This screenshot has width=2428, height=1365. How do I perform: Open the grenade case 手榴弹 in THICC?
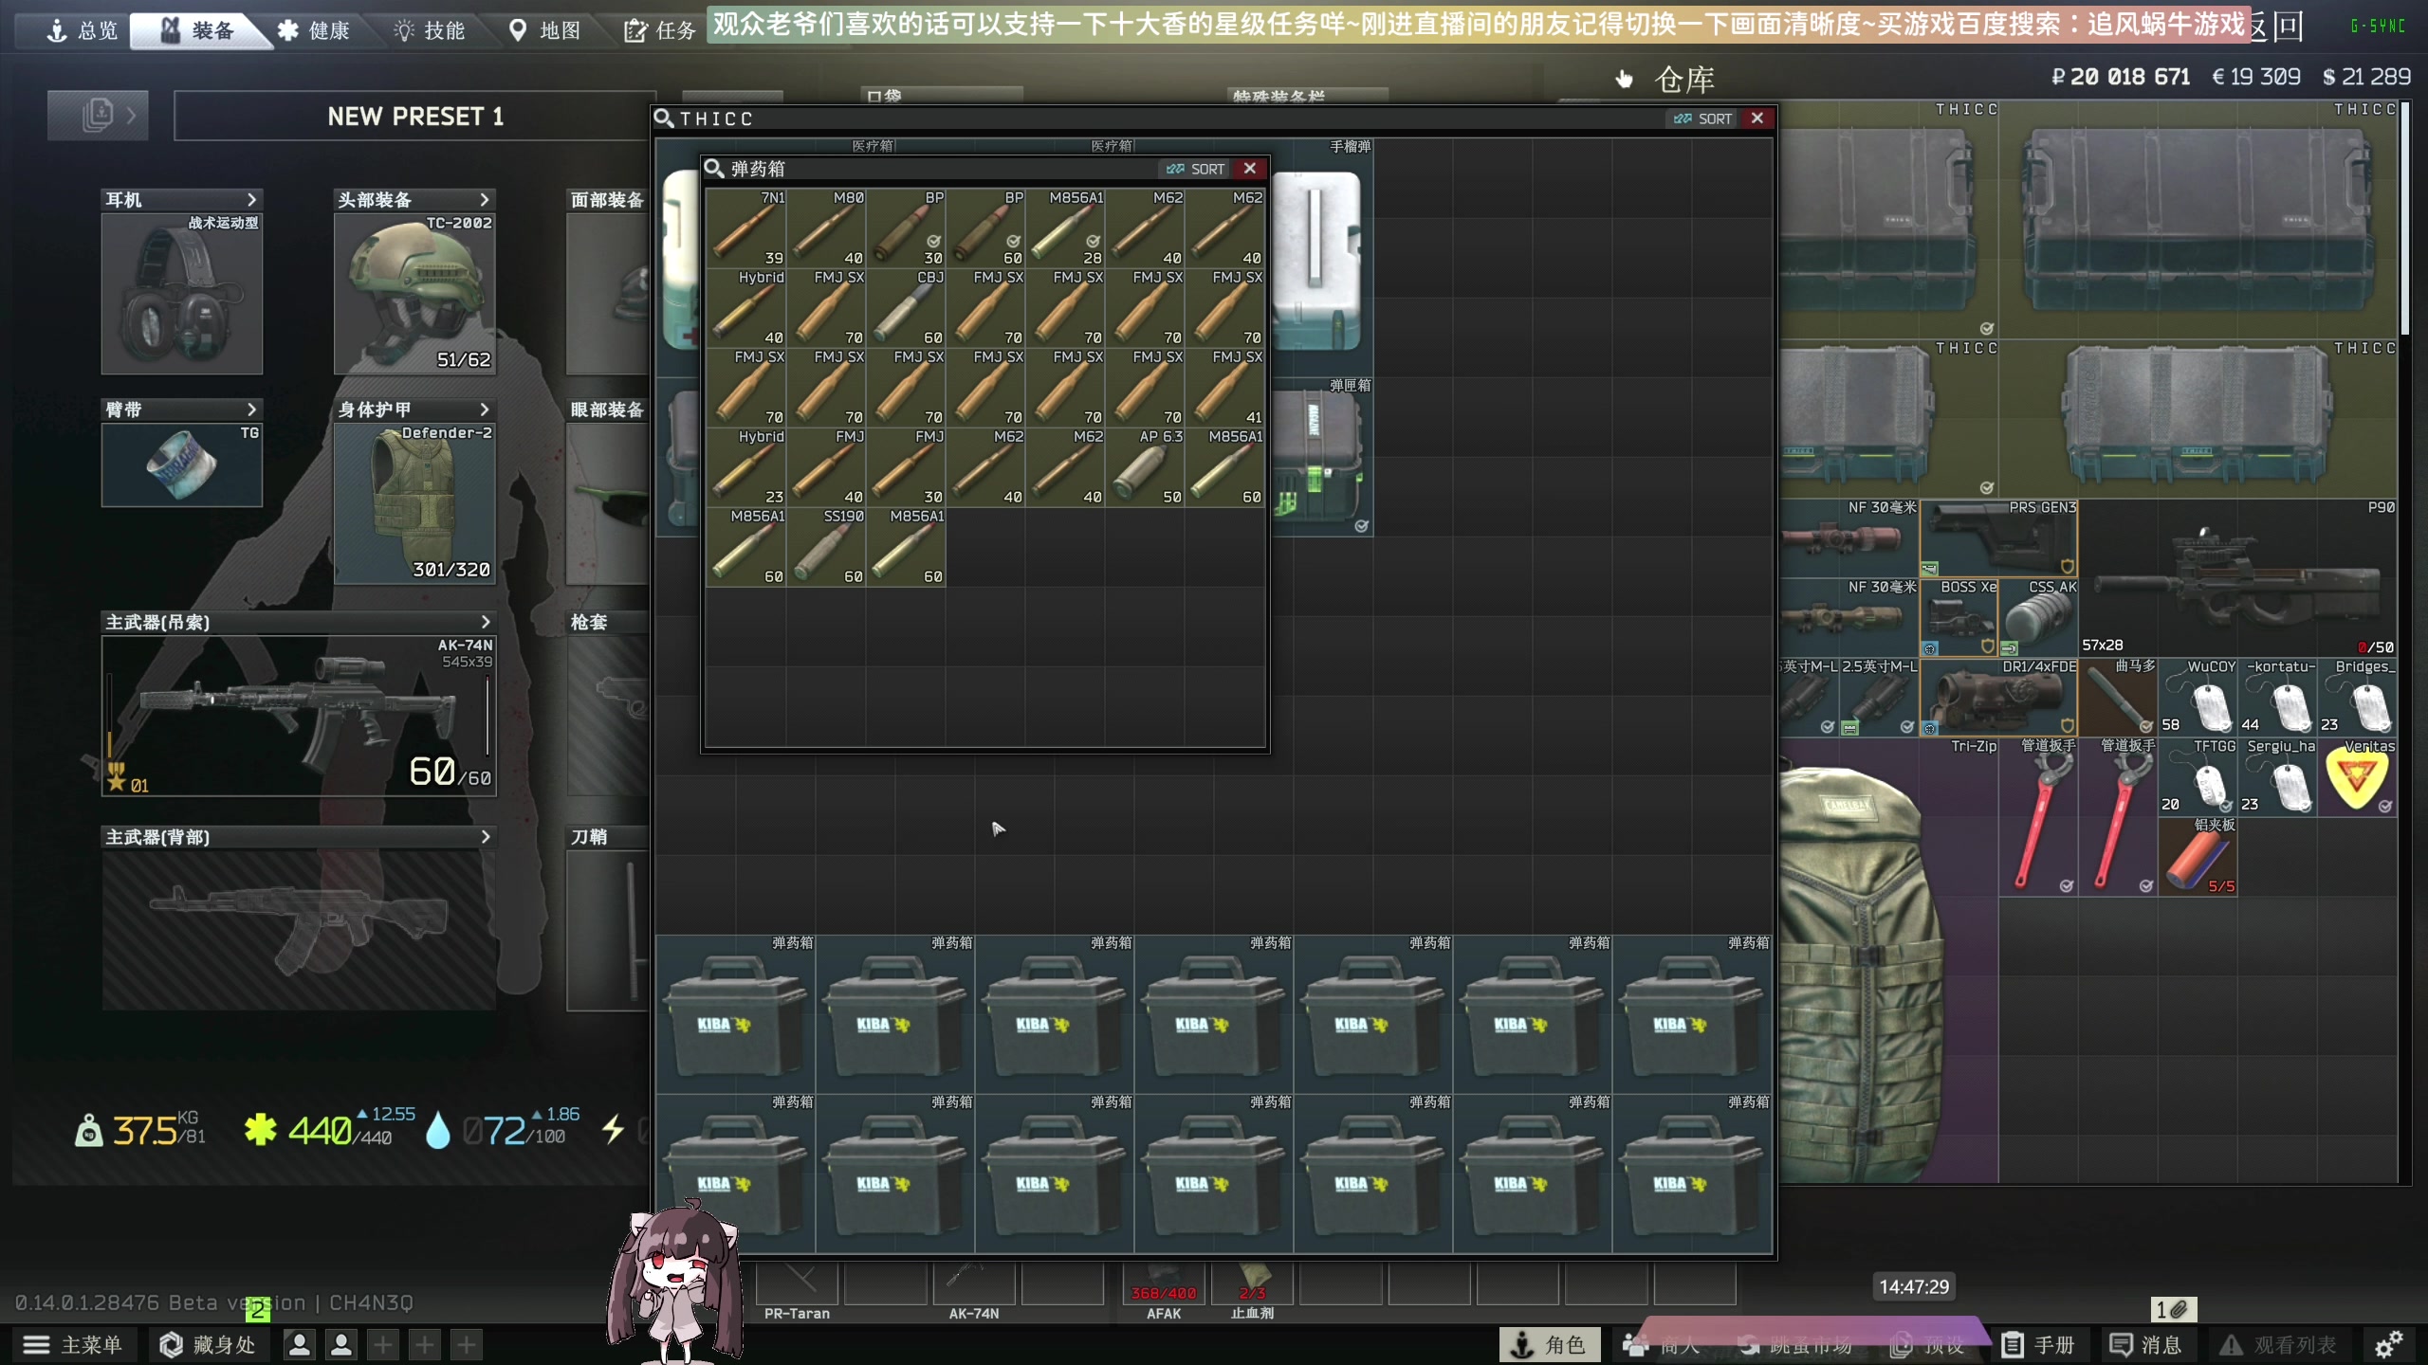click(x=1321, y=258)
